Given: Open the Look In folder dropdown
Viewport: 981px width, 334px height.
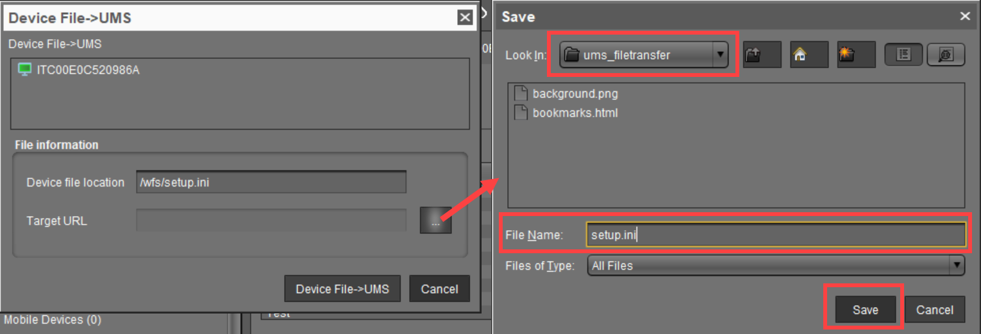Looking at the screenshot, I should tap(721, 55).
